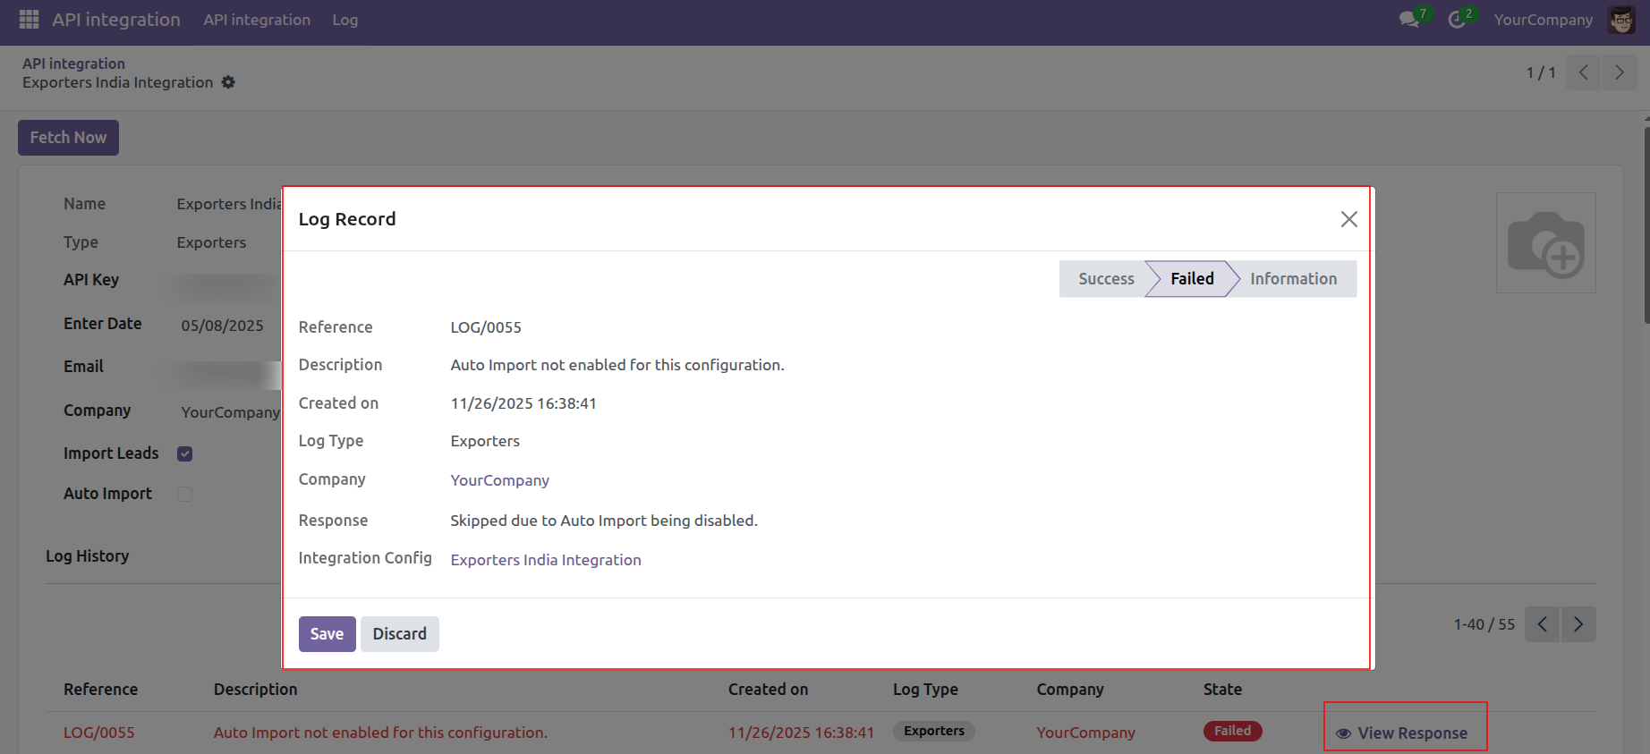The width and height of the screenshot is (1650, 754).
Task: Go to previous page of Log History
Action: coord(1543,624)
